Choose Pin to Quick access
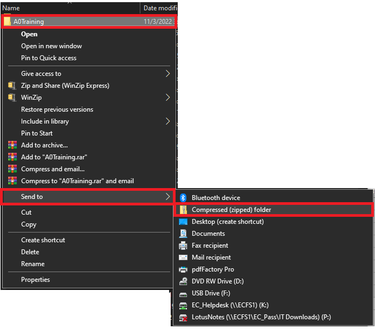 (49, 58)
